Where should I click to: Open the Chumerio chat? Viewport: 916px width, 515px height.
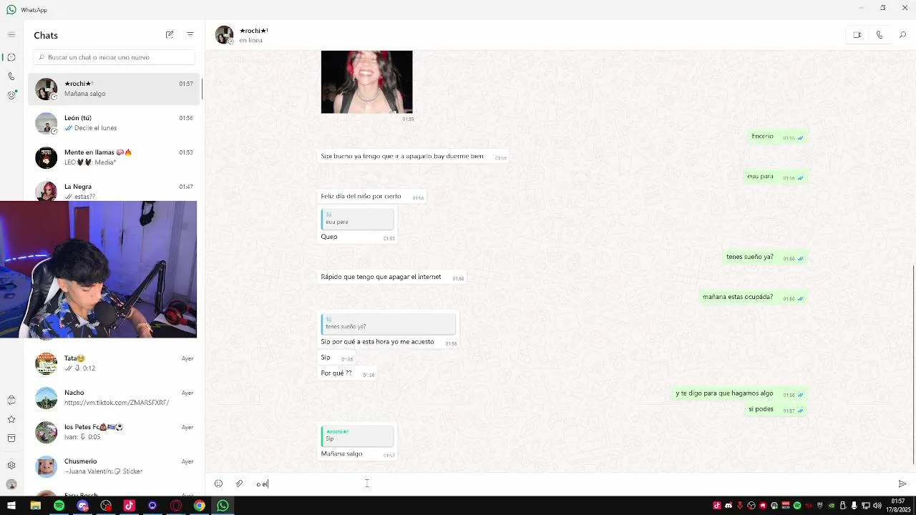[x=114, y=466]
